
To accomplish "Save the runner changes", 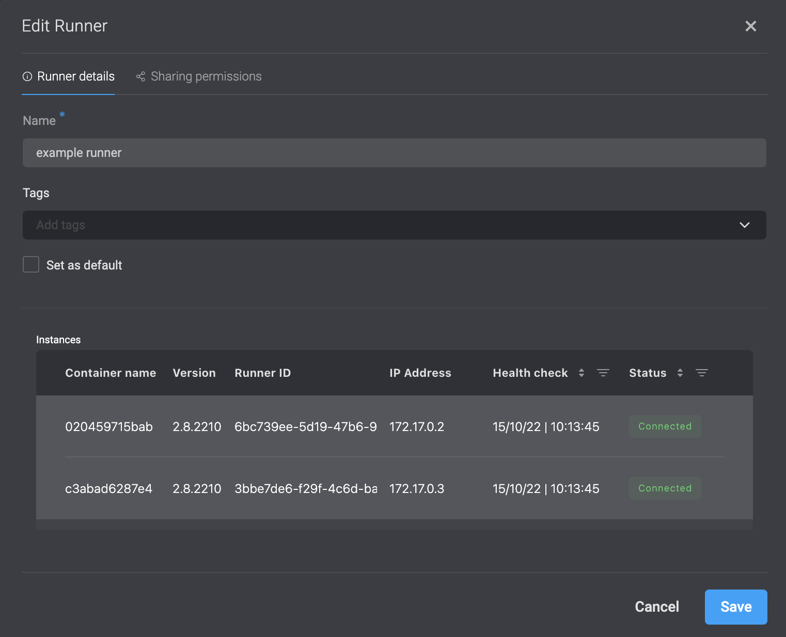I will pos(736,607).
